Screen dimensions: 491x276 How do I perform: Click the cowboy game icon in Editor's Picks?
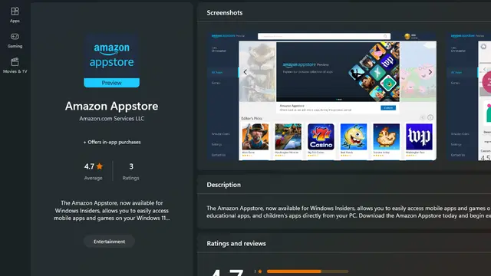[x=255, y=136]
